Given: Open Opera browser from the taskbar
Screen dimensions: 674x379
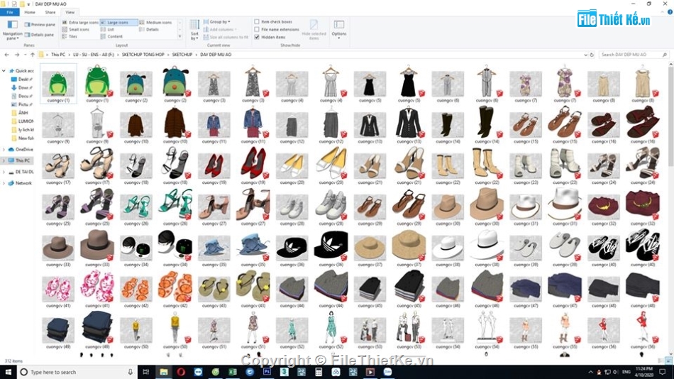Looking at the screenshot, I should [181, 372].
